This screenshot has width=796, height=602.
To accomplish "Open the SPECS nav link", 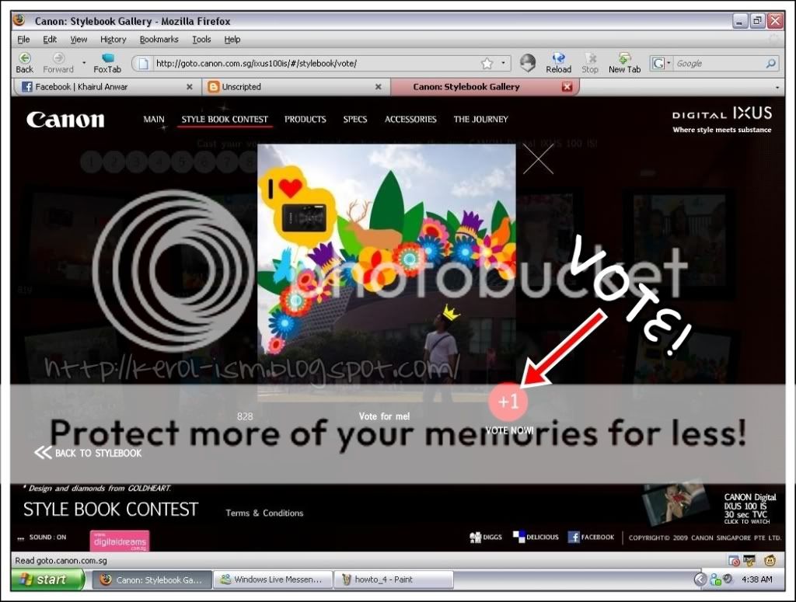I will tap(354, 119).
